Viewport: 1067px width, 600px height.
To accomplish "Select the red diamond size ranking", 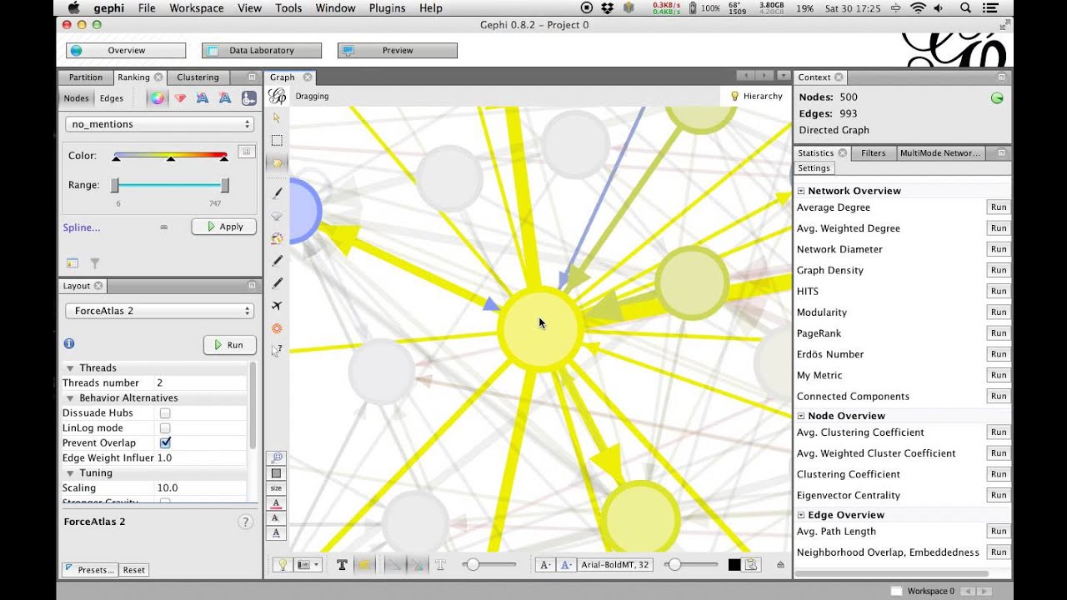I will coord(180,98).
